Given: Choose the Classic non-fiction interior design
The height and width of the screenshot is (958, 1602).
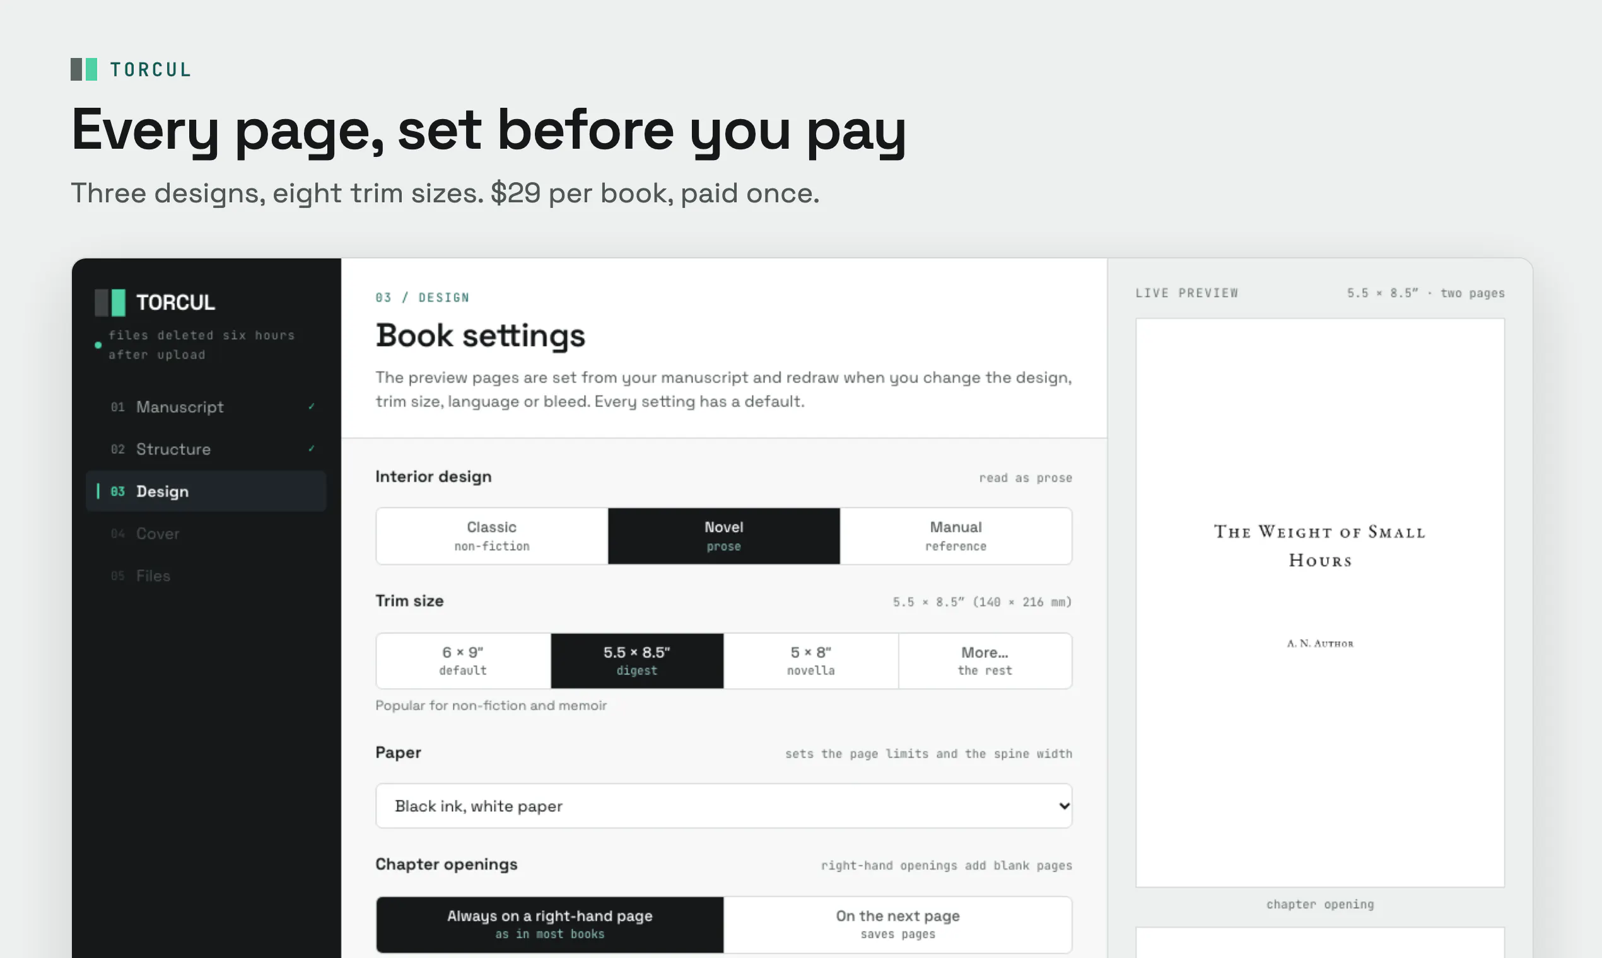Looking at the screenshot, I should tap(491, 536).
